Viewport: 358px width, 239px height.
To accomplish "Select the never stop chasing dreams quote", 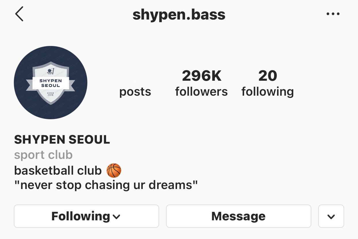I will click(106, 185).
